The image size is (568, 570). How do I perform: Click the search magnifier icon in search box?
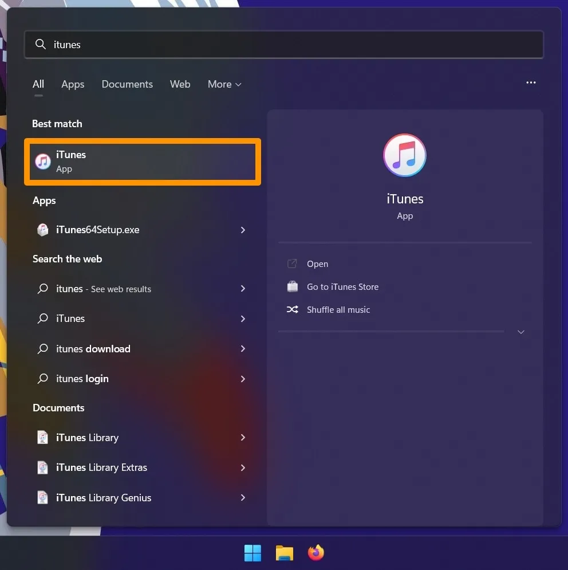(x=40, y=44)
